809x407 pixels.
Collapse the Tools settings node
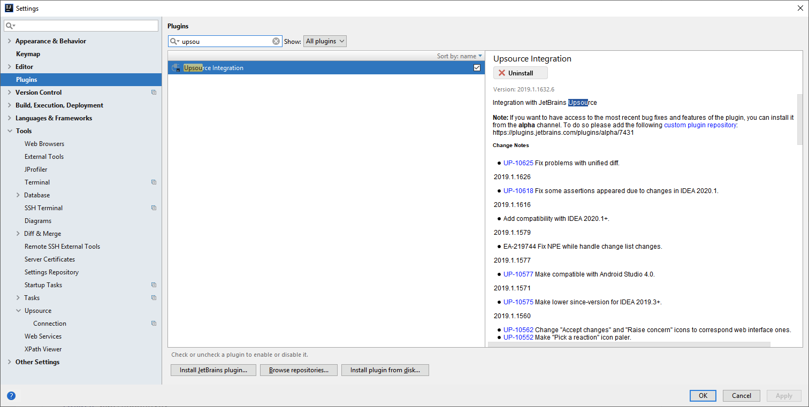pos(10,131)
